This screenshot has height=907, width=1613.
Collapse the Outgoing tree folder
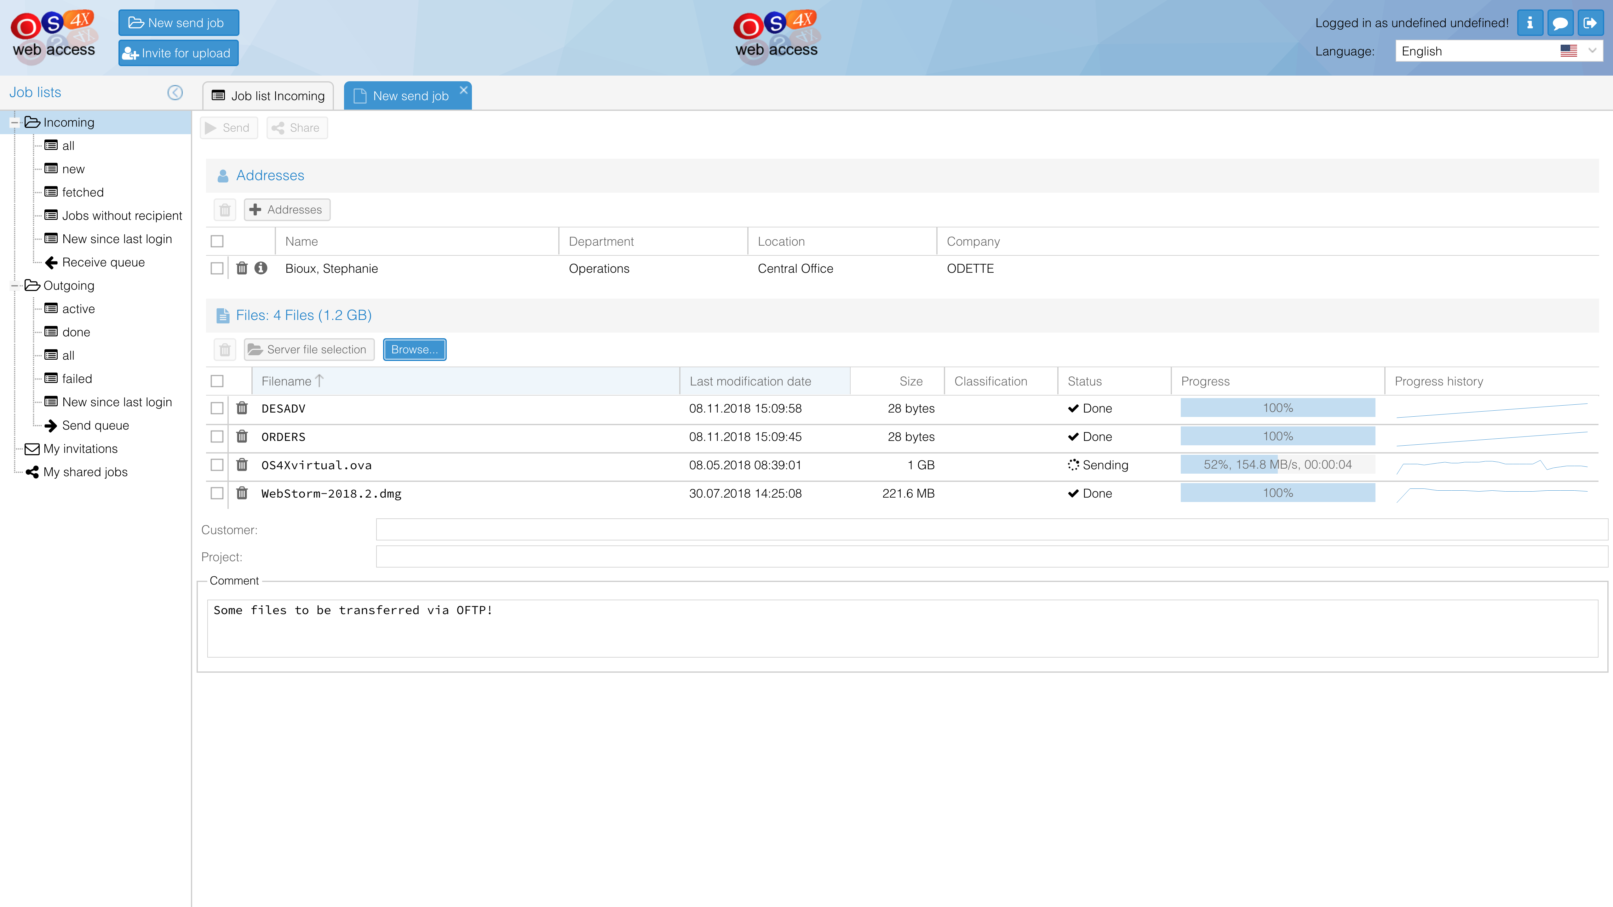pos(14,285)
